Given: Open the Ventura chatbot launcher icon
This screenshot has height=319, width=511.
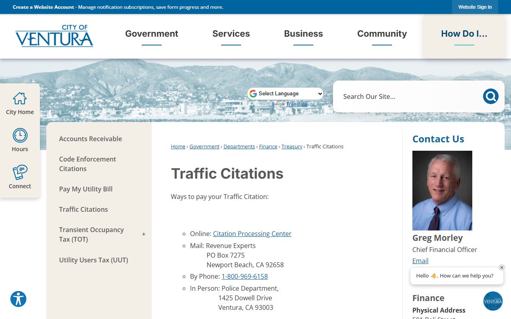Looking at the screenshot, I should [x=493, y=301].
